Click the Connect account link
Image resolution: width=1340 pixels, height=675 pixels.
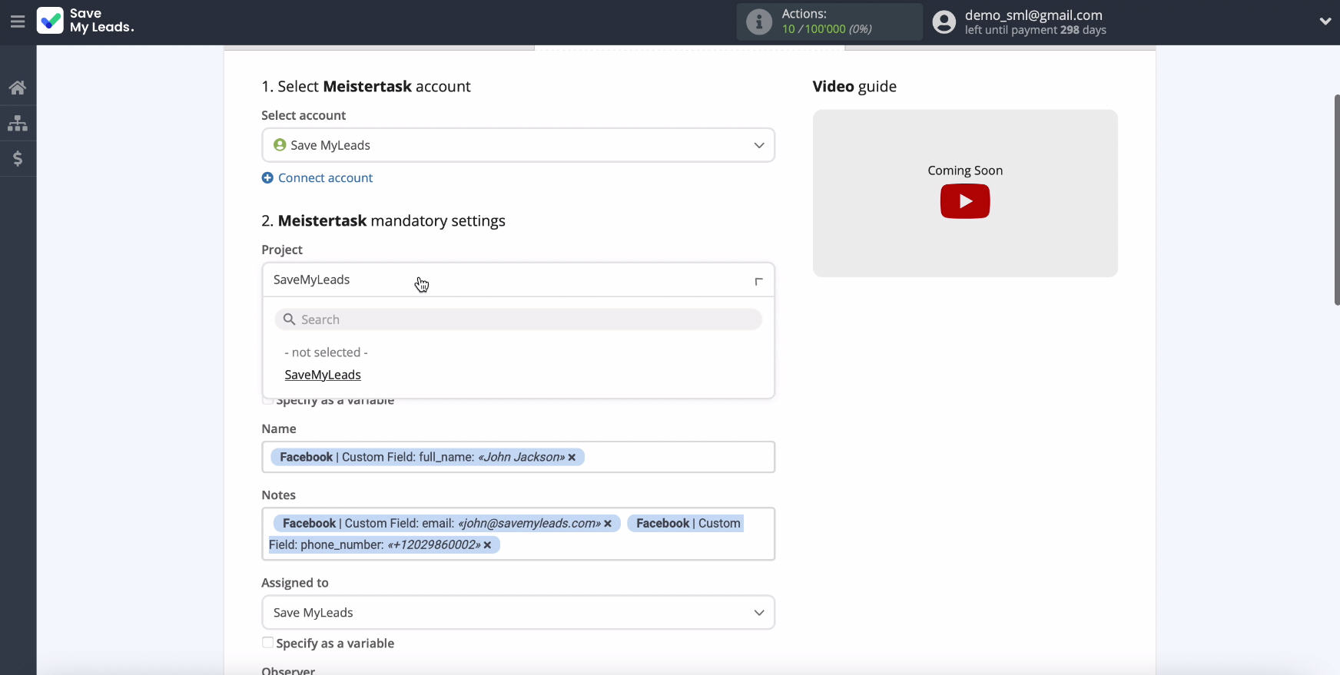click(325, 178)
